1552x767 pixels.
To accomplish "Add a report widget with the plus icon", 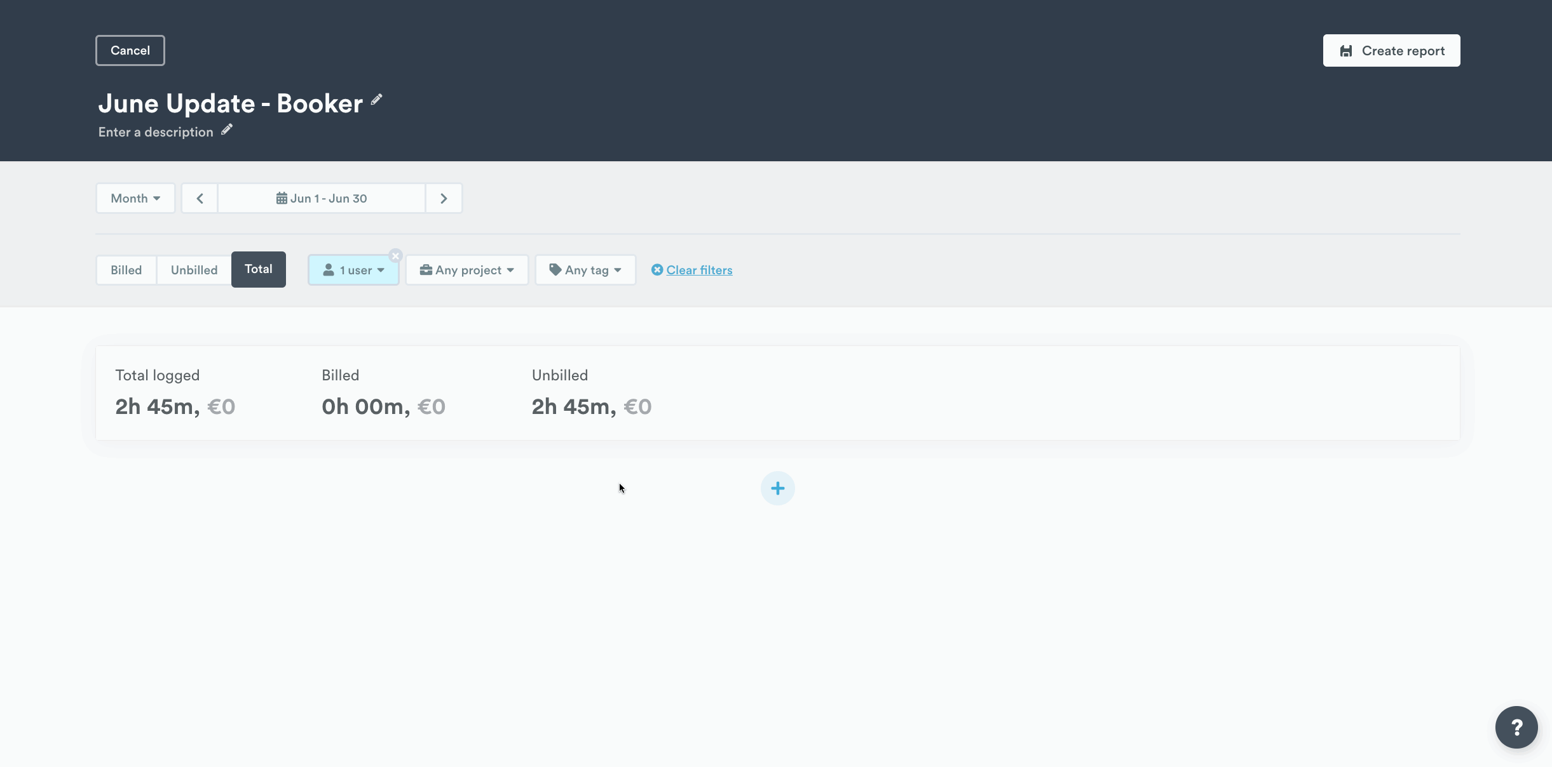I will click(777, 488).
